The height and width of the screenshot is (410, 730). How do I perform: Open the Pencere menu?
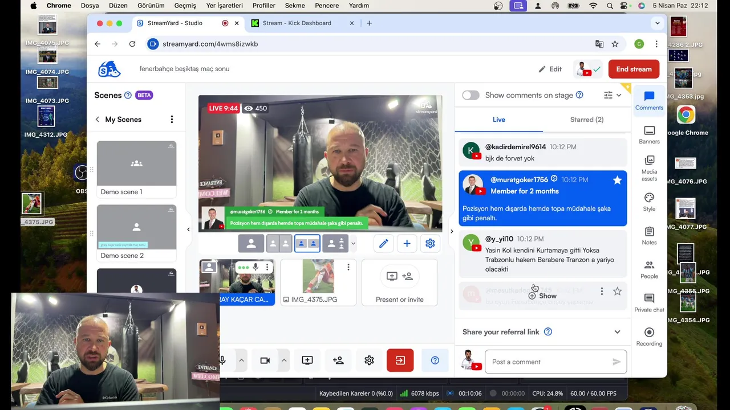point(327,6)
